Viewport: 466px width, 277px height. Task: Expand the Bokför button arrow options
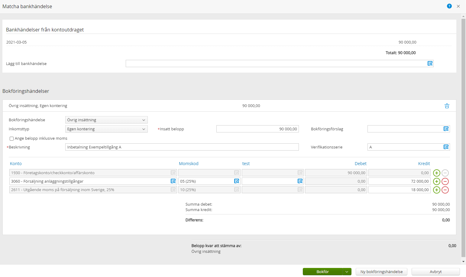click(x=347, y=272)
